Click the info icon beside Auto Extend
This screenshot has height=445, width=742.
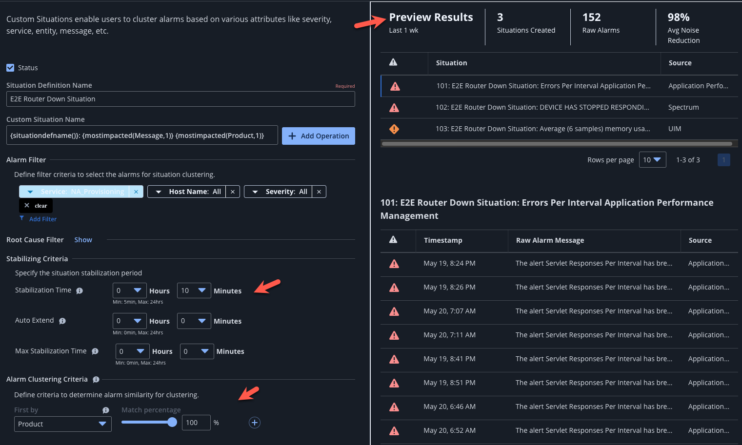pyautogui.click(x=61, y=321)
